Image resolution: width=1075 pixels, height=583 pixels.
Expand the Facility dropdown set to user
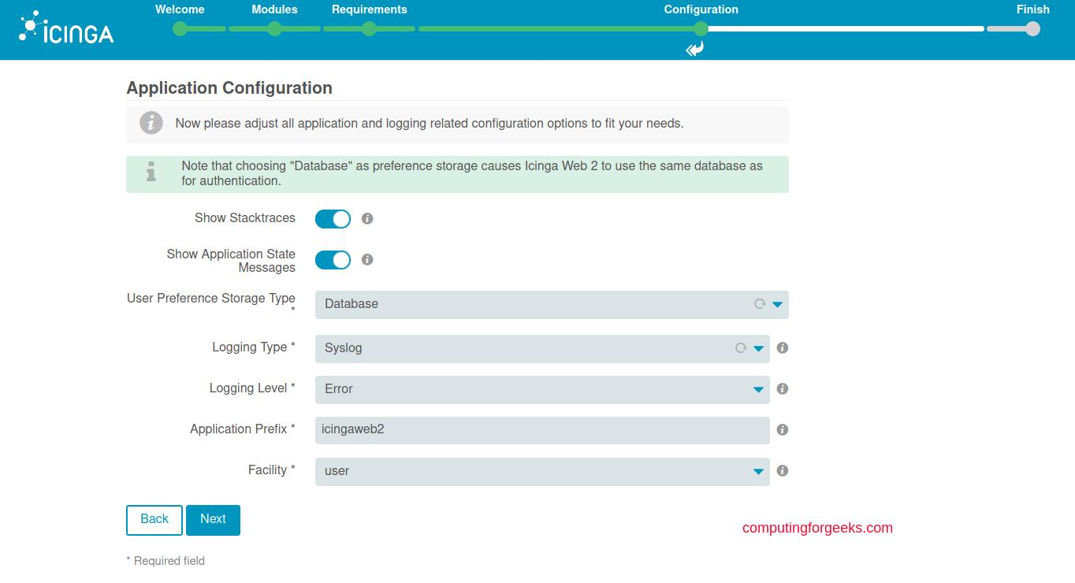(541, 472)
